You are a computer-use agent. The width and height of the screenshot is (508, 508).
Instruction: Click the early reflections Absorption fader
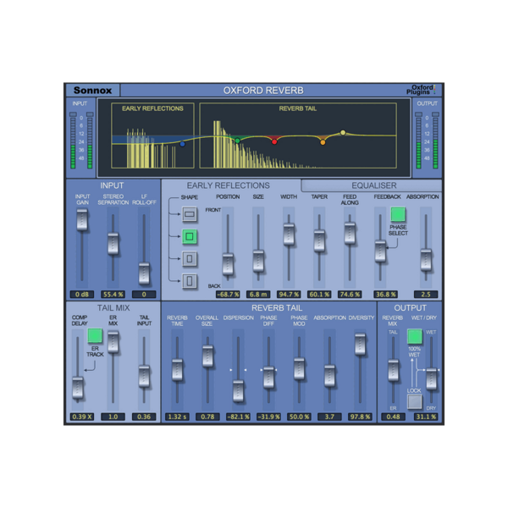point(426,260)
